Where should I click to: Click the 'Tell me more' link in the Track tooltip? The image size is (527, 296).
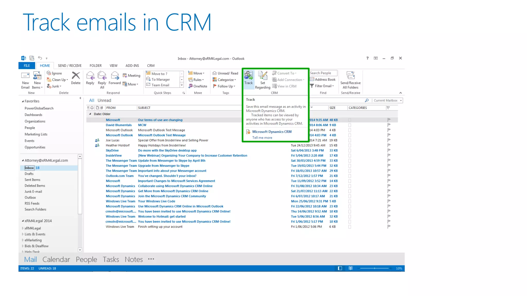[262, 137]
